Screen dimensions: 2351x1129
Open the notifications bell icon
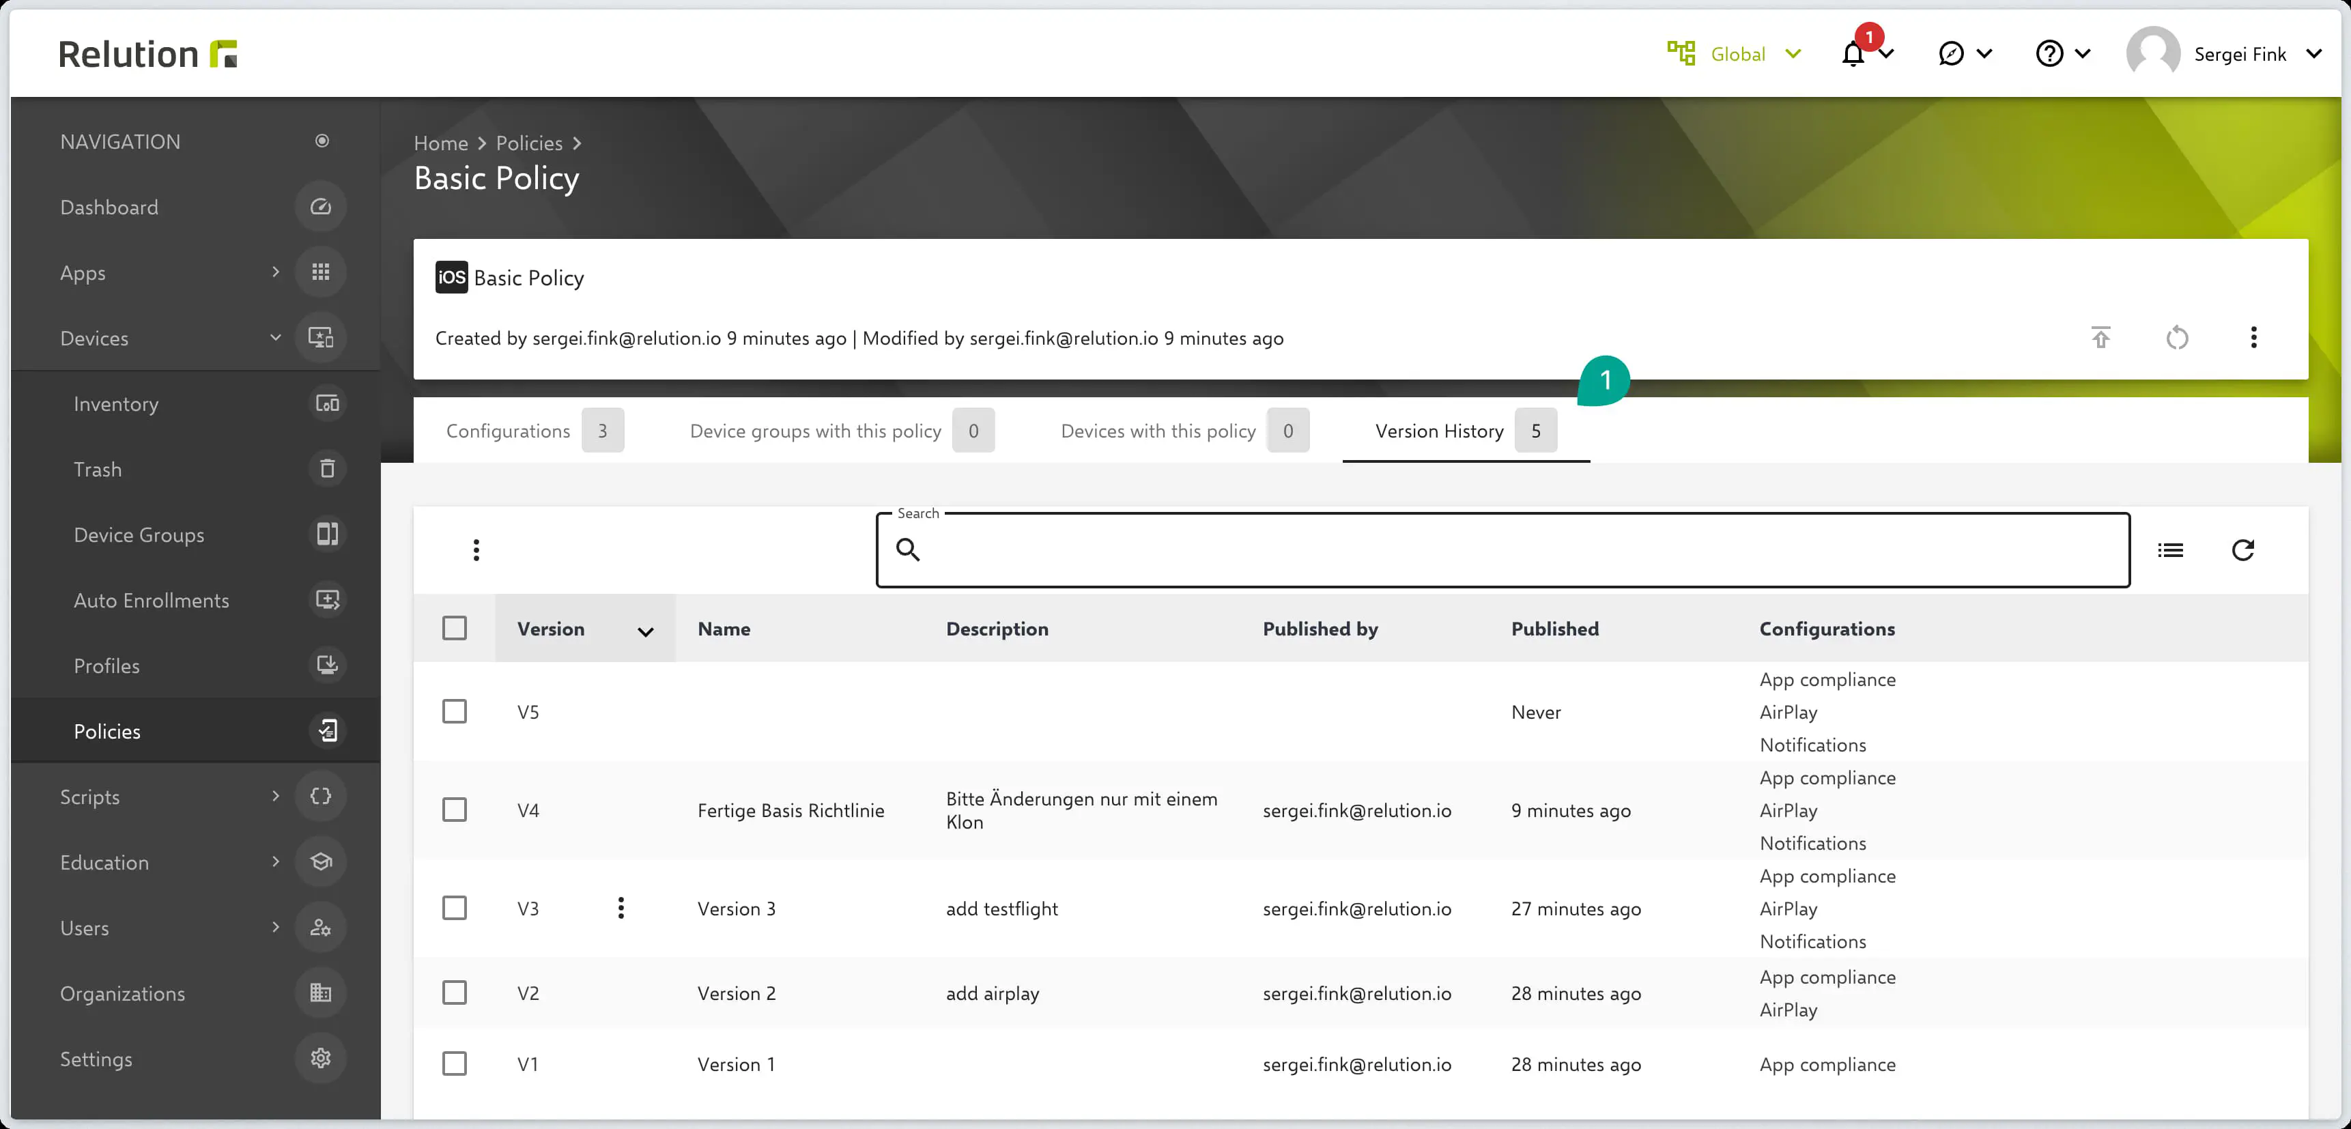[x=1853, y=55]
